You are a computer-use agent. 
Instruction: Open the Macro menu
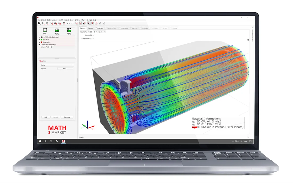[83, 20]
